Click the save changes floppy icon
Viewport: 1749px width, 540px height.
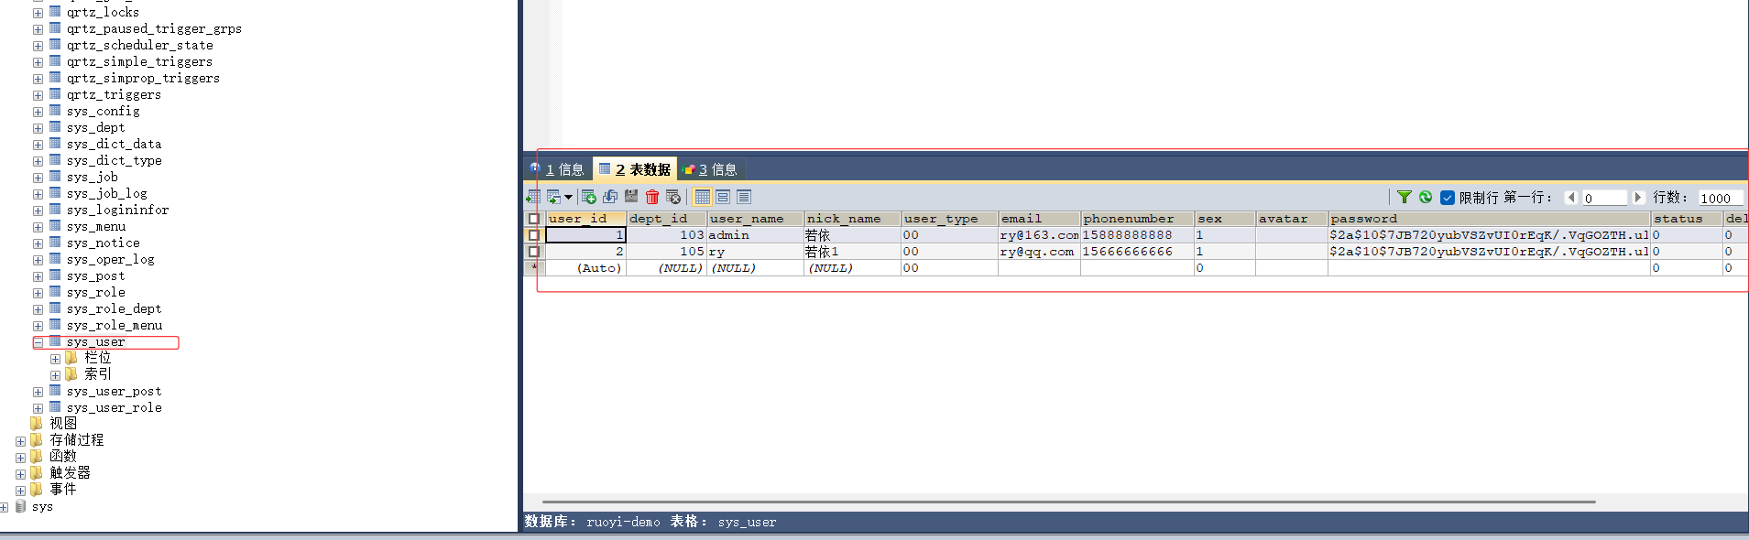click(x=631, y=197)
